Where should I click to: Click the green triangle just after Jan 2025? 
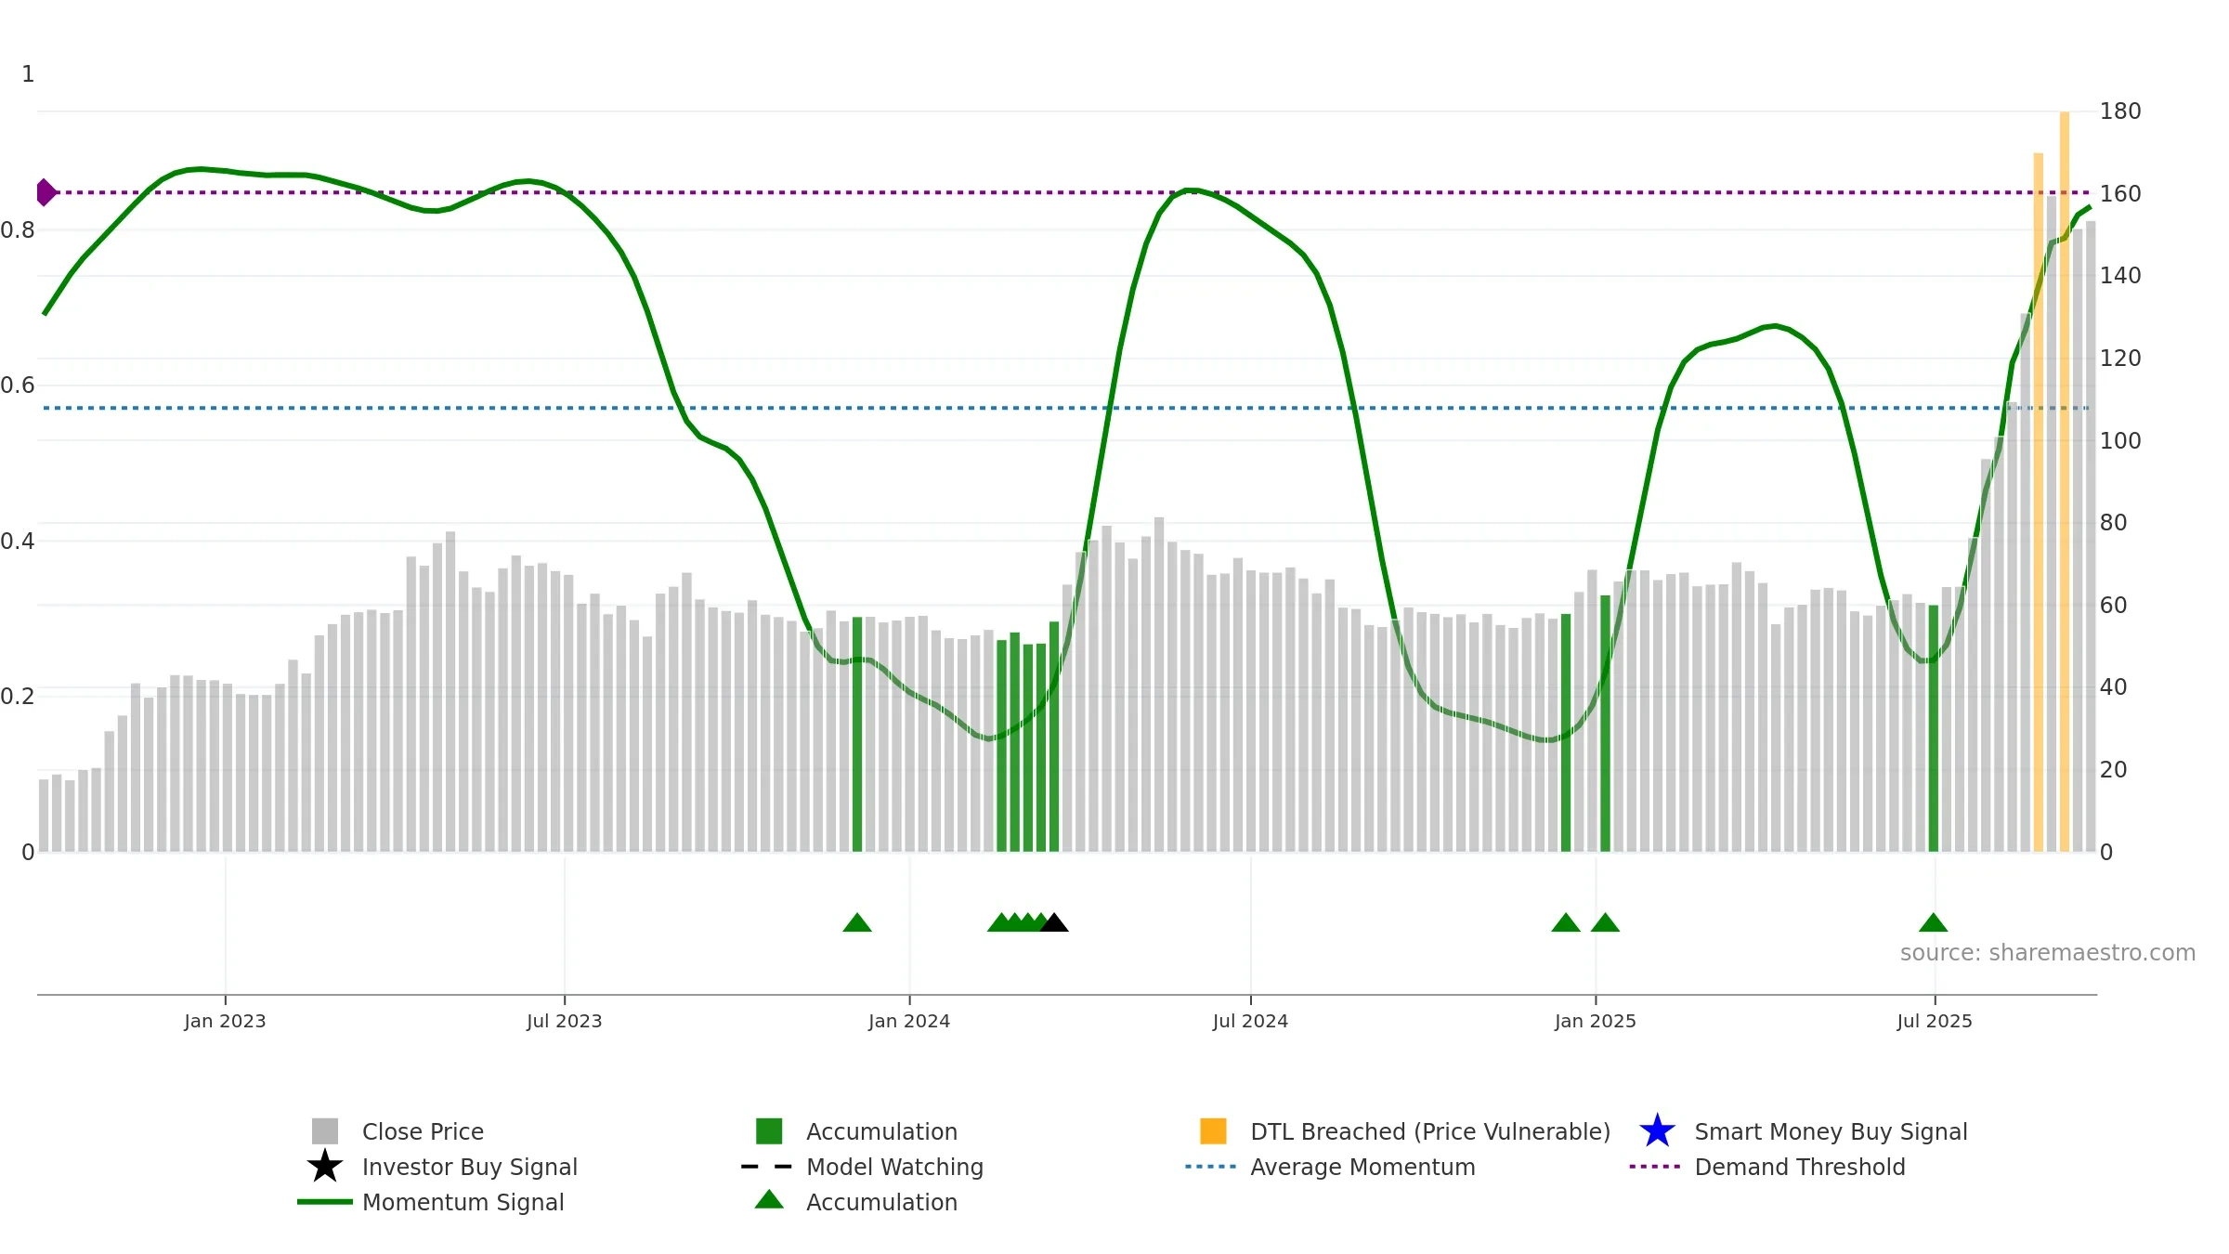click(x=1605, y=922)
